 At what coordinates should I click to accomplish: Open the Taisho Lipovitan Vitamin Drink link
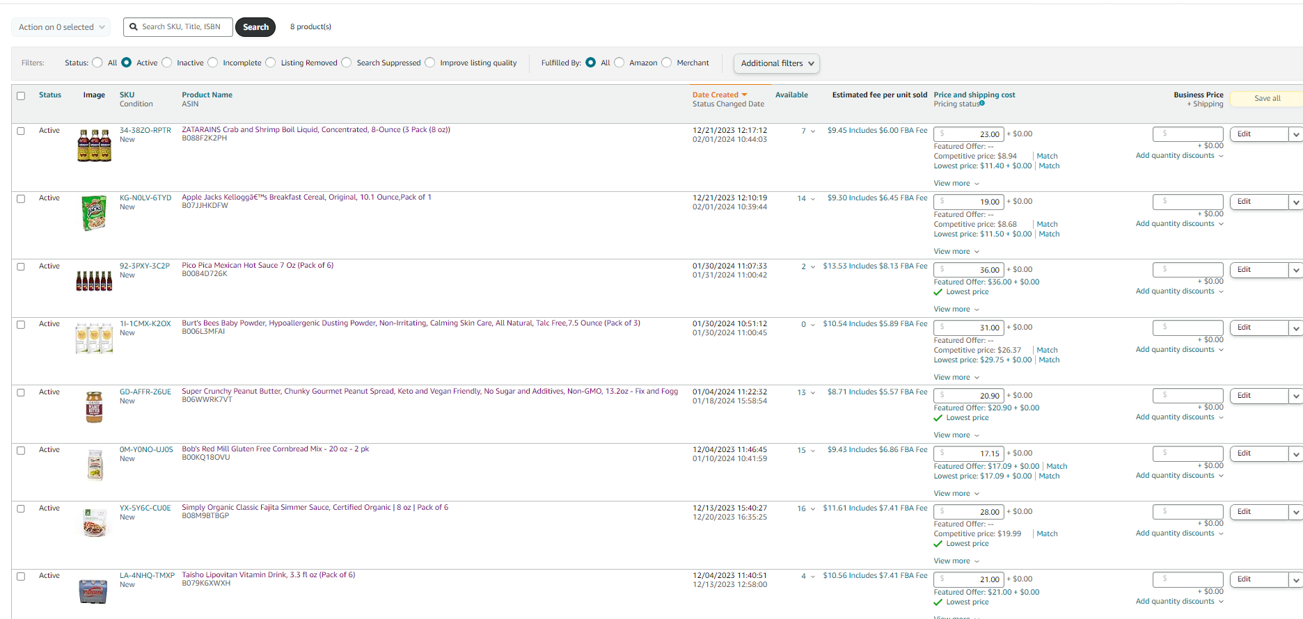(x=268, y=575)
